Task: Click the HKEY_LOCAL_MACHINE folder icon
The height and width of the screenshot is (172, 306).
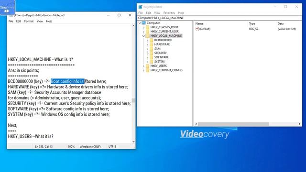Action: coord(148,36)
